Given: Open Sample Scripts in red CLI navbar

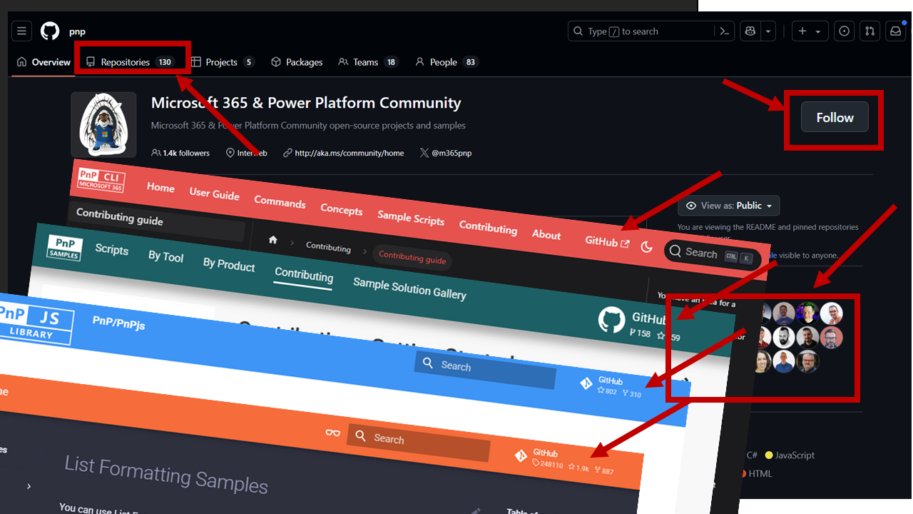Looking at the screenshot, I should (411, 218).
